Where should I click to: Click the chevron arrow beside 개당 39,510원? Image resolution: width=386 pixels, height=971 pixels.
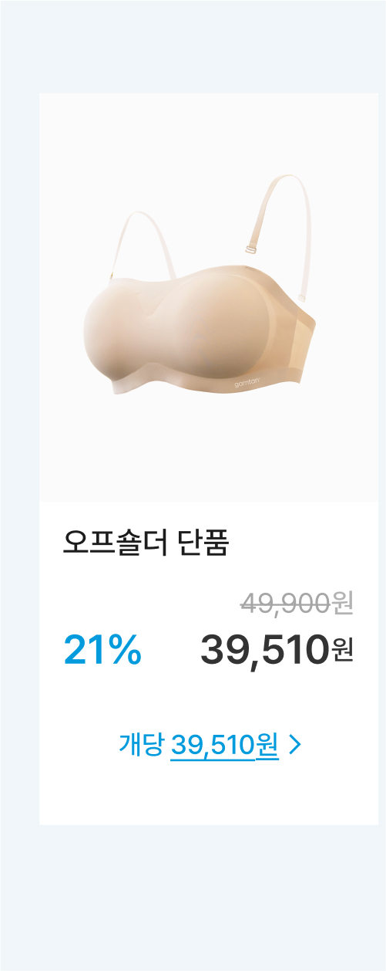coord(297,745)
